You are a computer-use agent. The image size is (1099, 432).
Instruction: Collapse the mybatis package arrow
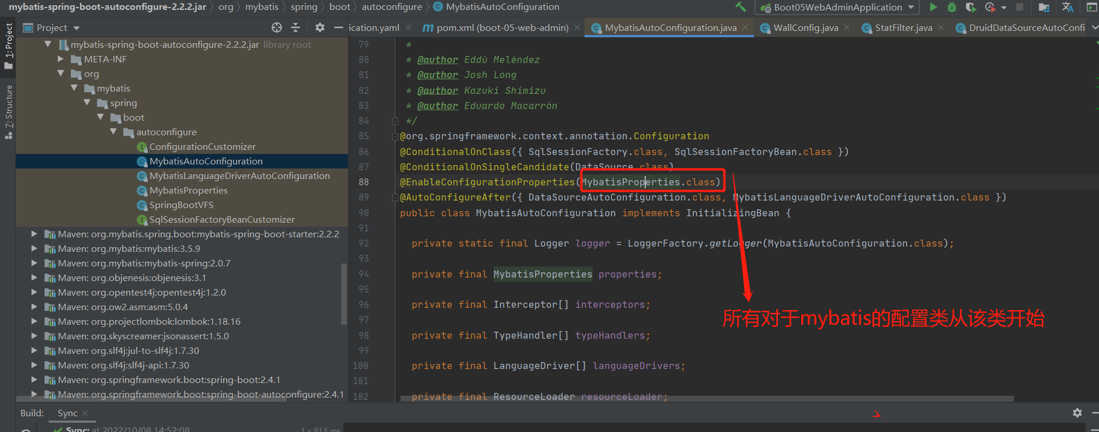click(74, 88)
